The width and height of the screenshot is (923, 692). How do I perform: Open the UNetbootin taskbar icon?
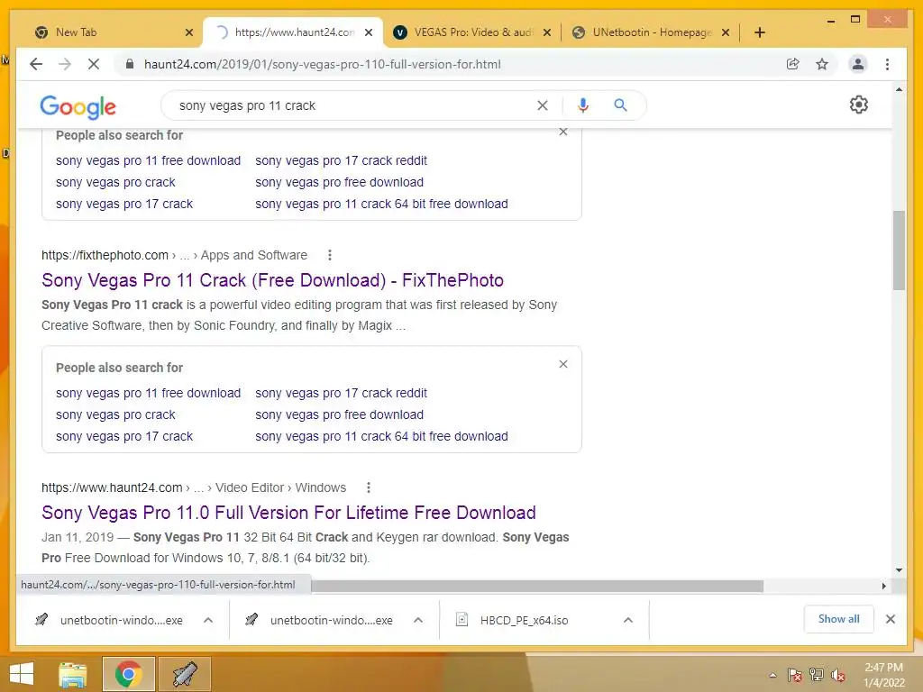point(184,674)
